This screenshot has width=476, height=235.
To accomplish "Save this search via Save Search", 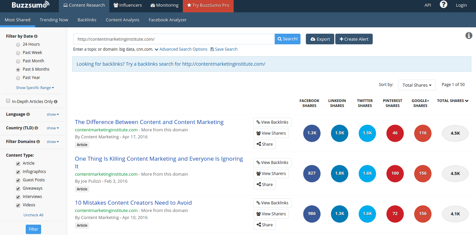I will (x=224, y=49).
